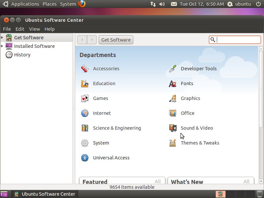Browse the Games department
The height and width of the screenshot is (198, 264).
101,98
